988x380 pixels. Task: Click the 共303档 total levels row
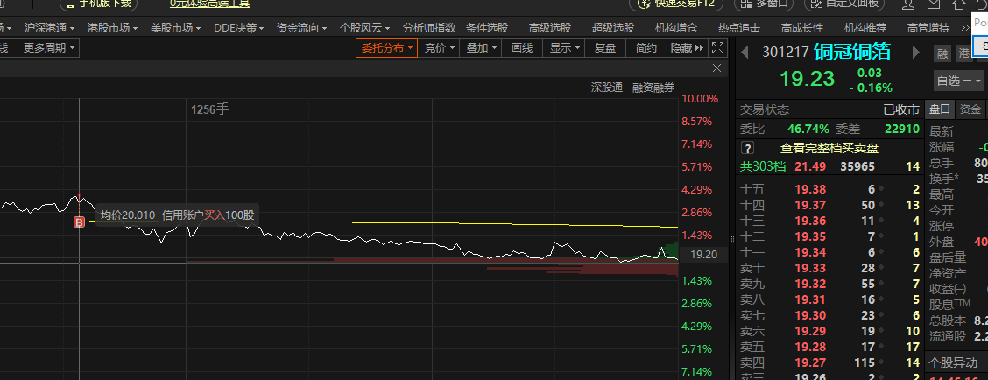point(829,167)
